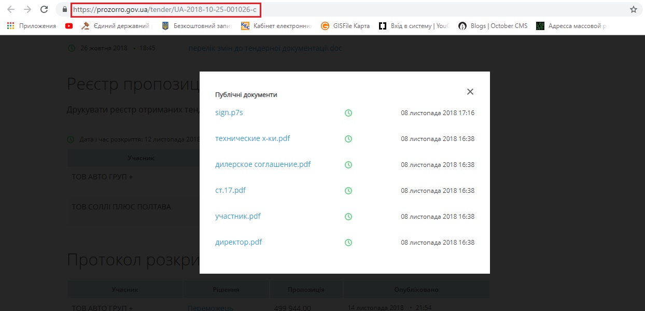The height and width of the screenshot is (311, 645).
Task: Go forward to next page
Action: [x=27, y=9]
